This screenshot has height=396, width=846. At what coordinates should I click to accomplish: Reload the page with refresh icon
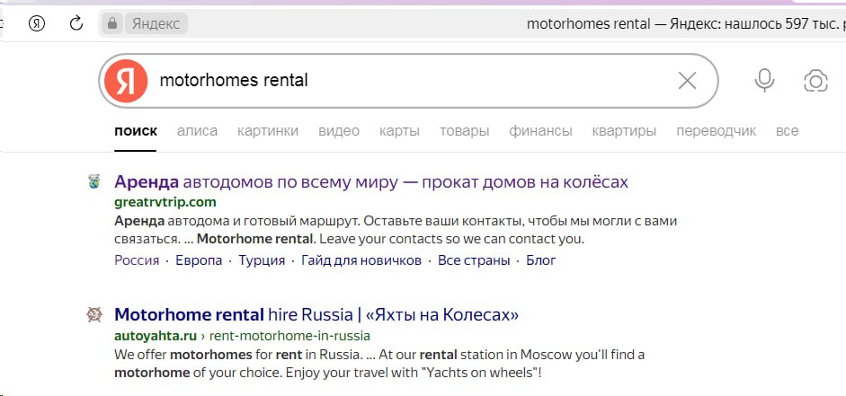pos(76,23)
